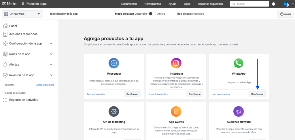Open Leer documentos link for Instagram
The image size is (295, 140).
click(158, 94)
